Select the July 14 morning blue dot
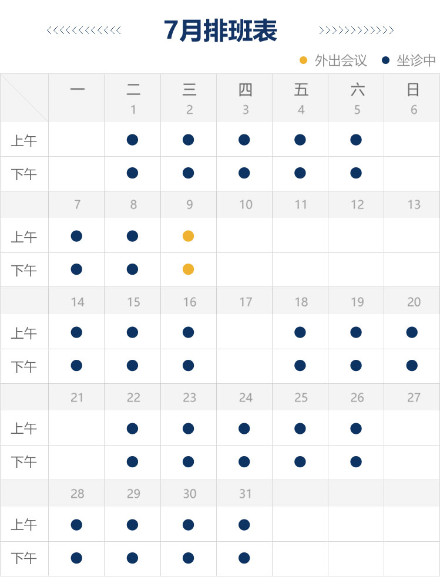Viewport: 440px width, 587px height. 76,332
